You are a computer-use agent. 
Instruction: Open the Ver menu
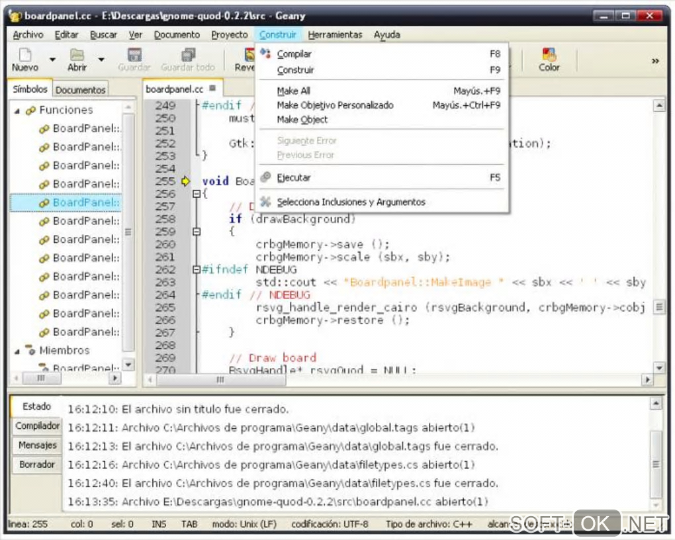tap(136, 35)
